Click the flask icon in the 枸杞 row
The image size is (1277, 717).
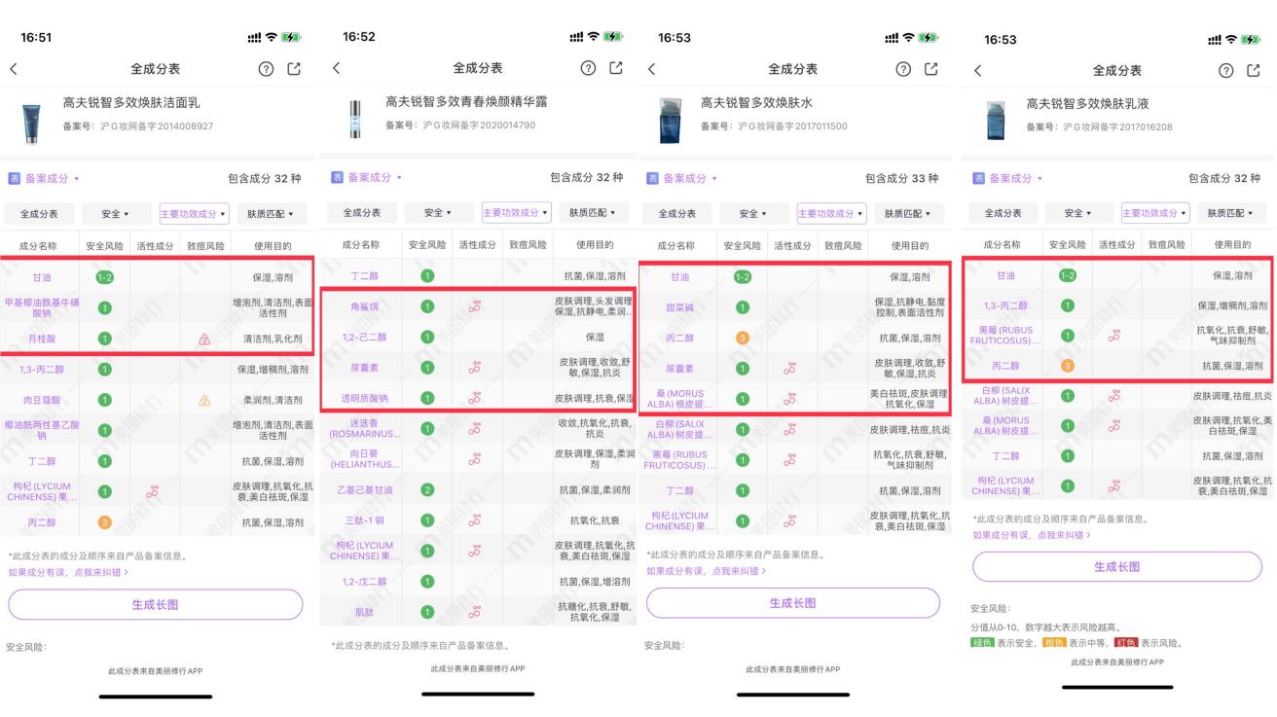[152, 491]
